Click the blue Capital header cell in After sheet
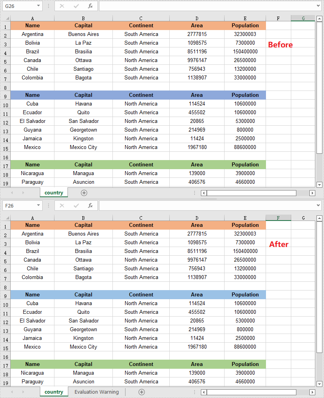The height and width of the screenshot is (398, 324). (83, 294)
